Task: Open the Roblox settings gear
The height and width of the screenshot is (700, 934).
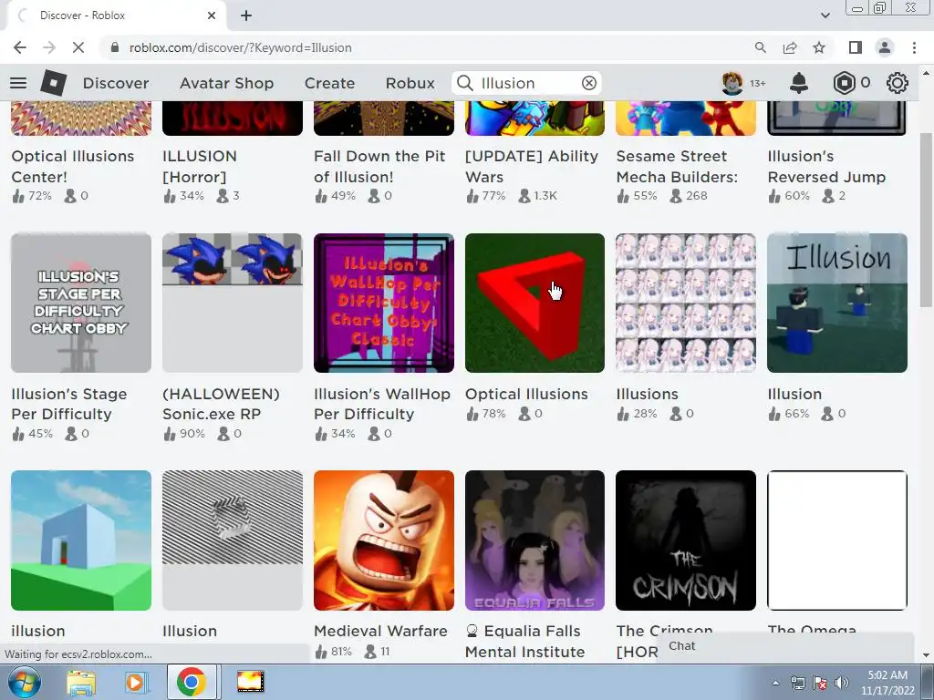Action: [898, 83]
